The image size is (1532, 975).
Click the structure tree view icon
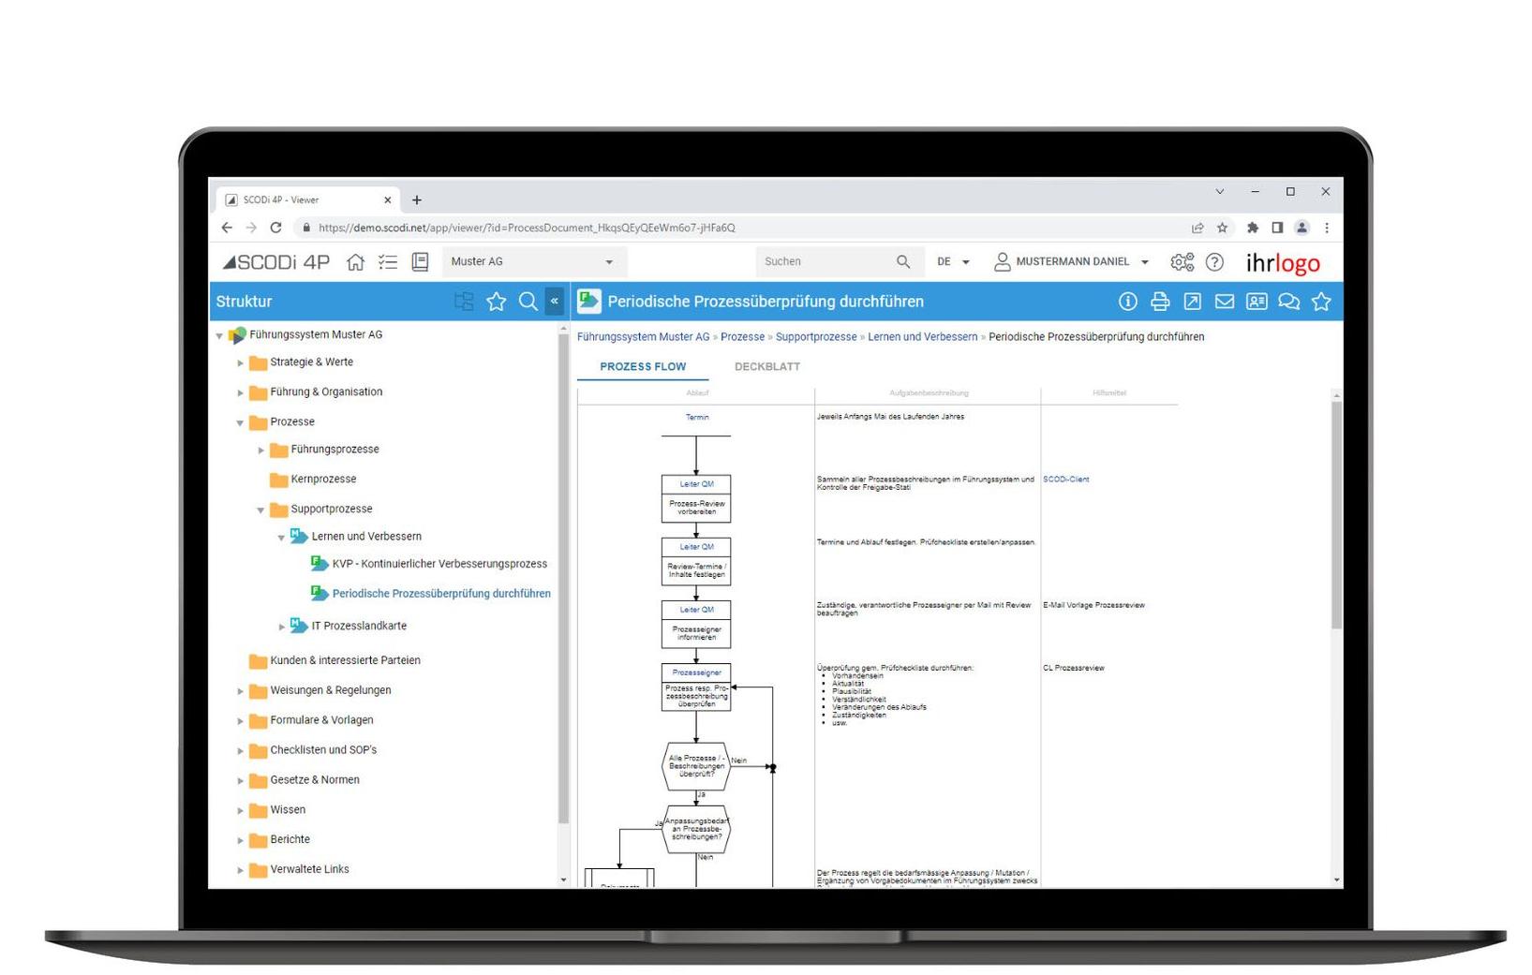click(464, 302)
